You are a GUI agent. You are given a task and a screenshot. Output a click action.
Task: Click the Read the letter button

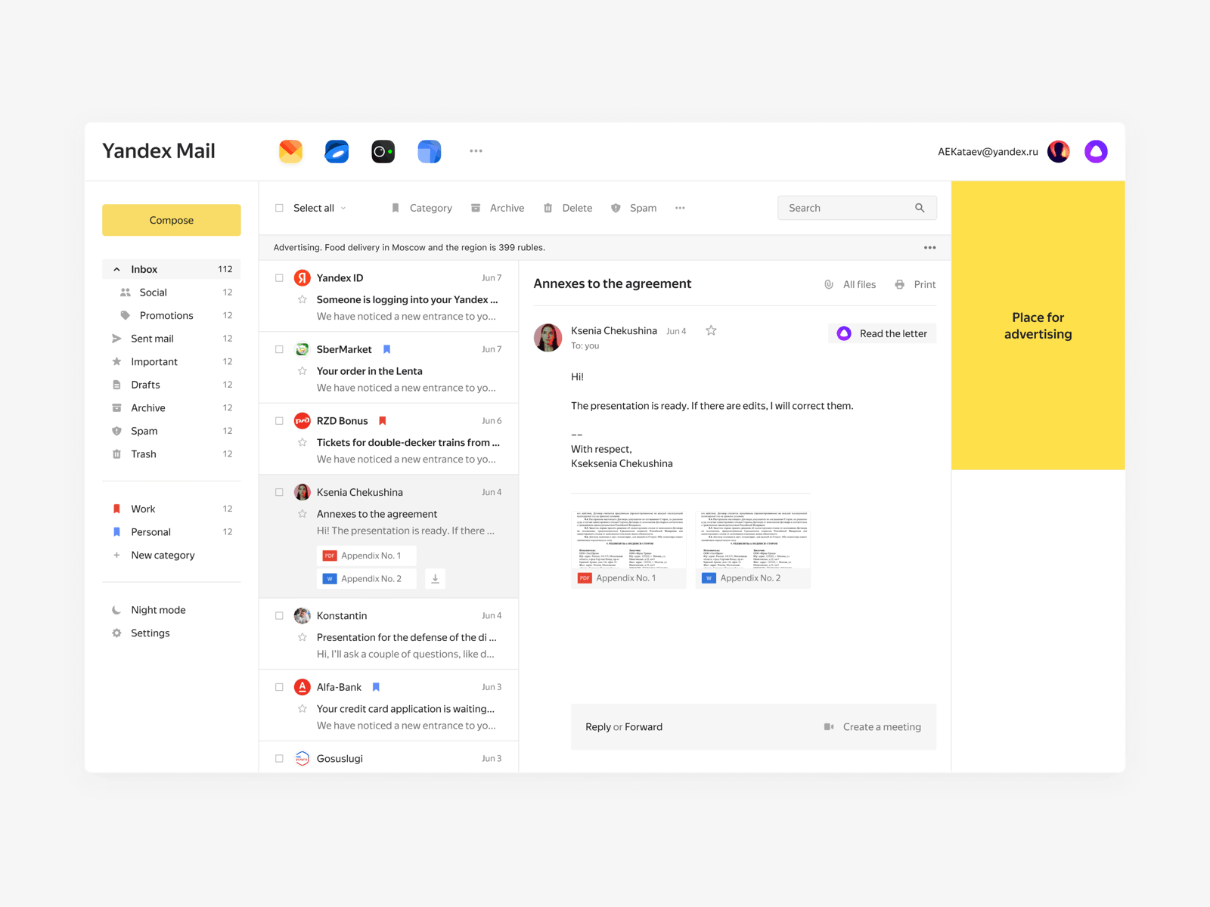pyautogui.click(x=882, y=333)
